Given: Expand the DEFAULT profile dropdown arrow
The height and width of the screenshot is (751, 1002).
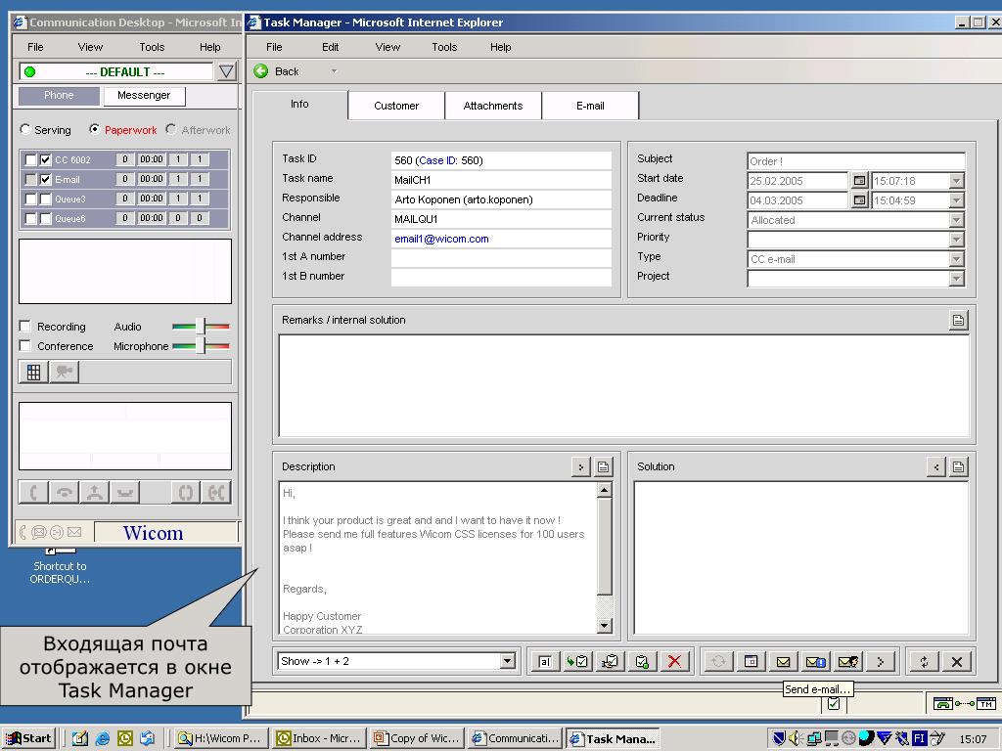Looking at the screenshot, I should [226, 71].
